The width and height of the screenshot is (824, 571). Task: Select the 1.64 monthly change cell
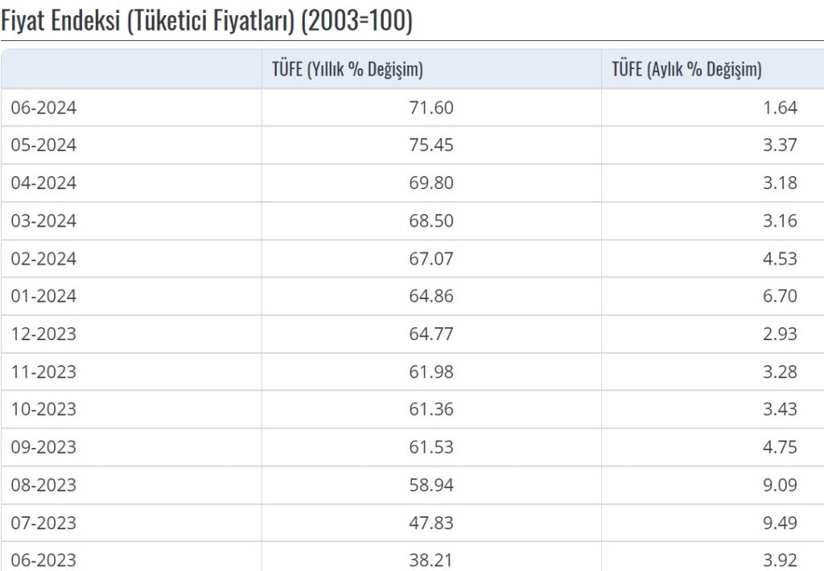(780, 108)
